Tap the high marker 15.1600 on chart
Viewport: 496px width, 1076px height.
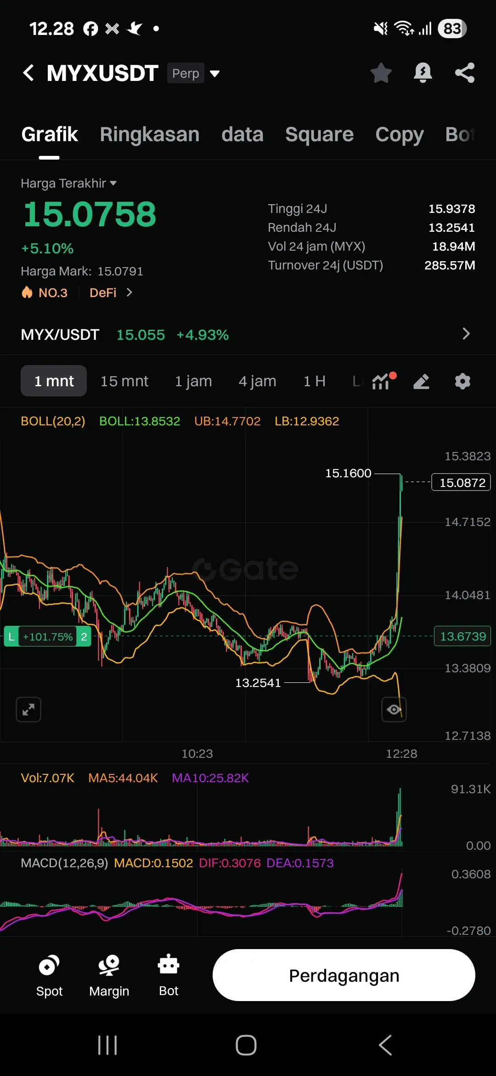[x=348, y=473]
